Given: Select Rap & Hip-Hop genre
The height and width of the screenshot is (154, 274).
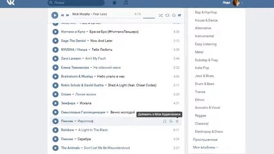Looking at the screenshot, I should [x=205, y=12].
